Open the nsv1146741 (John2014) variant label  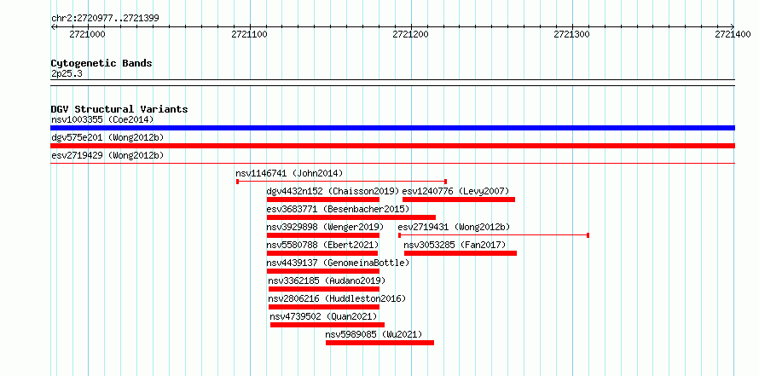click(x=289, y=173)
